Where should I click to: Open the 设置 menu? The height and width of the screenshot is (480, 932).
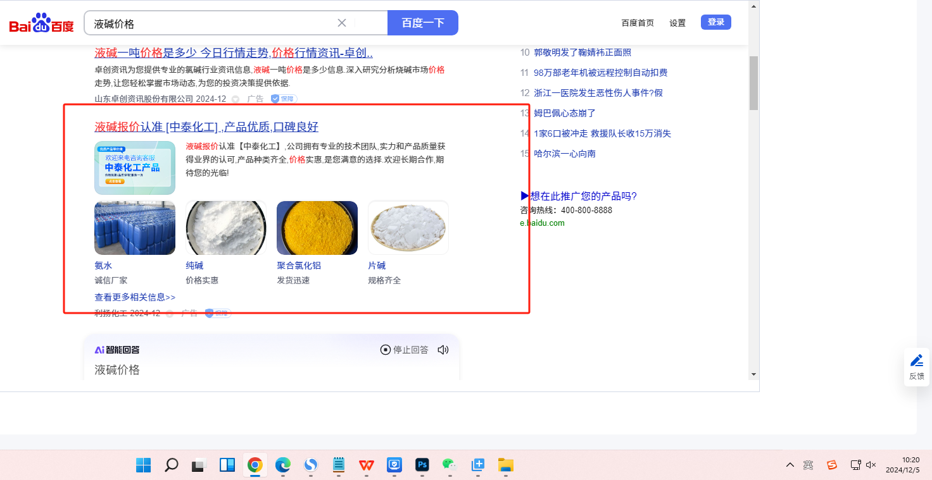pos(677,23)
